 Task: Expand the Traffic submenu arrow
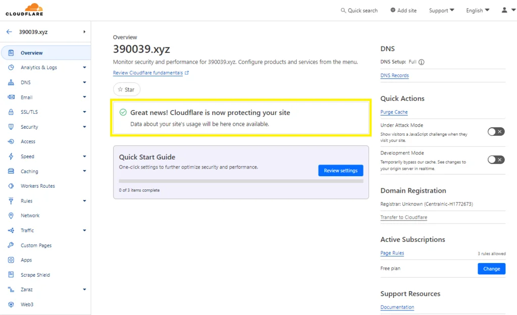pyautogui.click(x=84, y=230)
